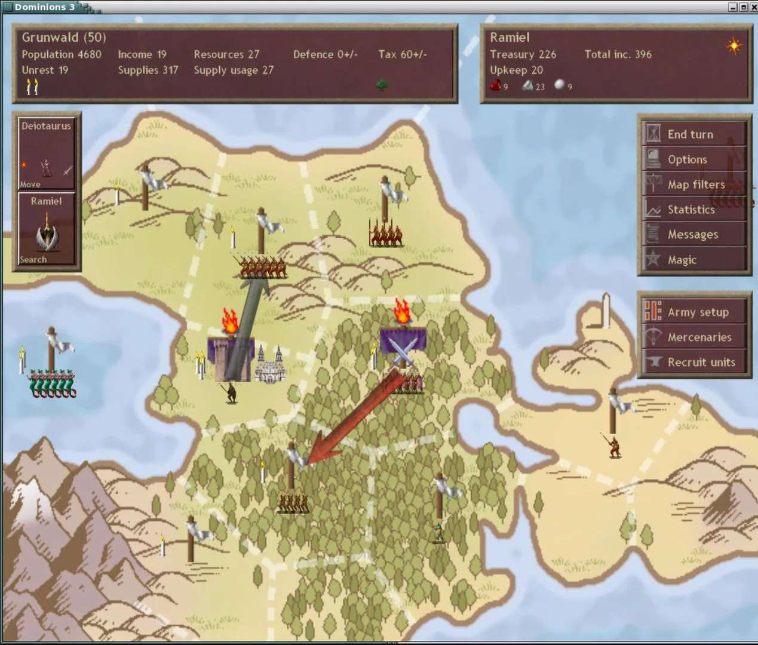Image resolution: width=758 pixels, height=645 pixels.
Task: Click Defence 0+/- setting
Action: coord(325,54)
